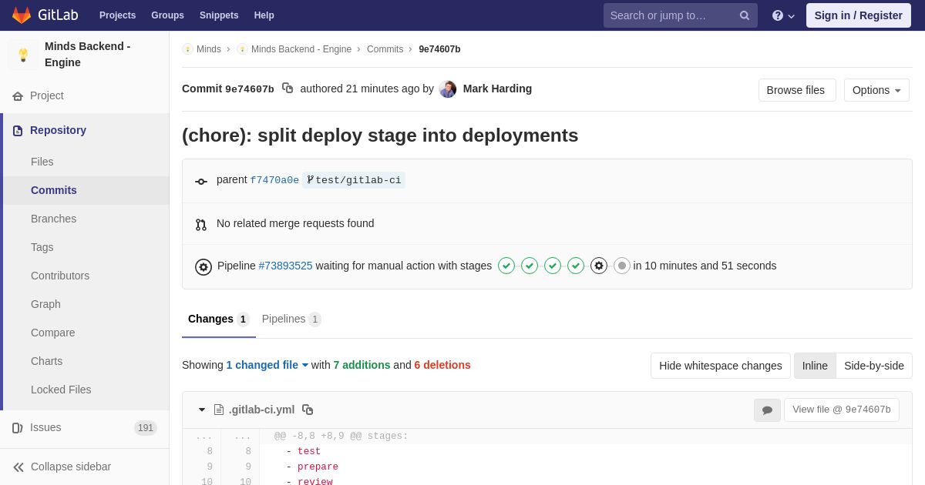Screen dimensions: 925x485
Task: Open the Options dropdown
Action: click(x=876, y=90)
